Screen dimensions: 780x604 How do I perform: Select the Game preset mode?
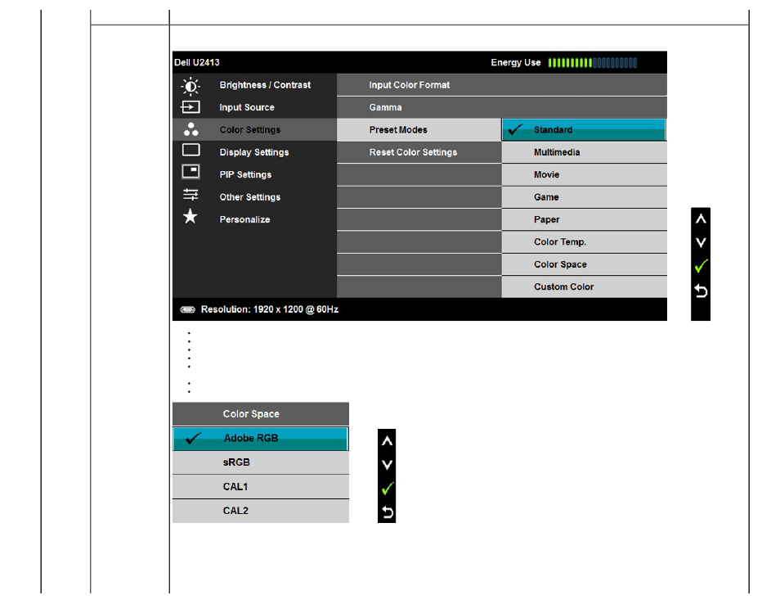[584, 197]
